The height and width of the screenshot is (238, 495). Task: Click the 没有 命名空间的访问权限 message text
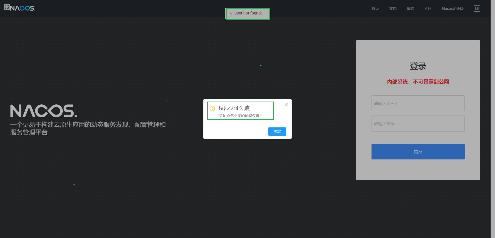click(239, 116)
